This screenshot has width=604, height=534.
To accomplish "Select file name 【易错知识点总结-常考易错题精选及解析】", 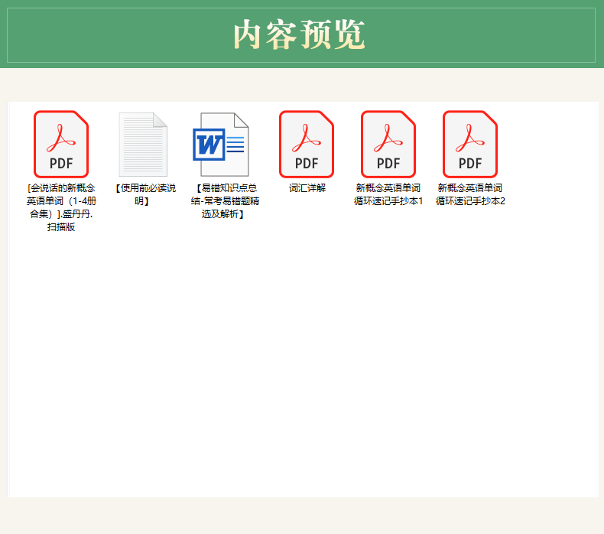I will (x=225, y=201).
